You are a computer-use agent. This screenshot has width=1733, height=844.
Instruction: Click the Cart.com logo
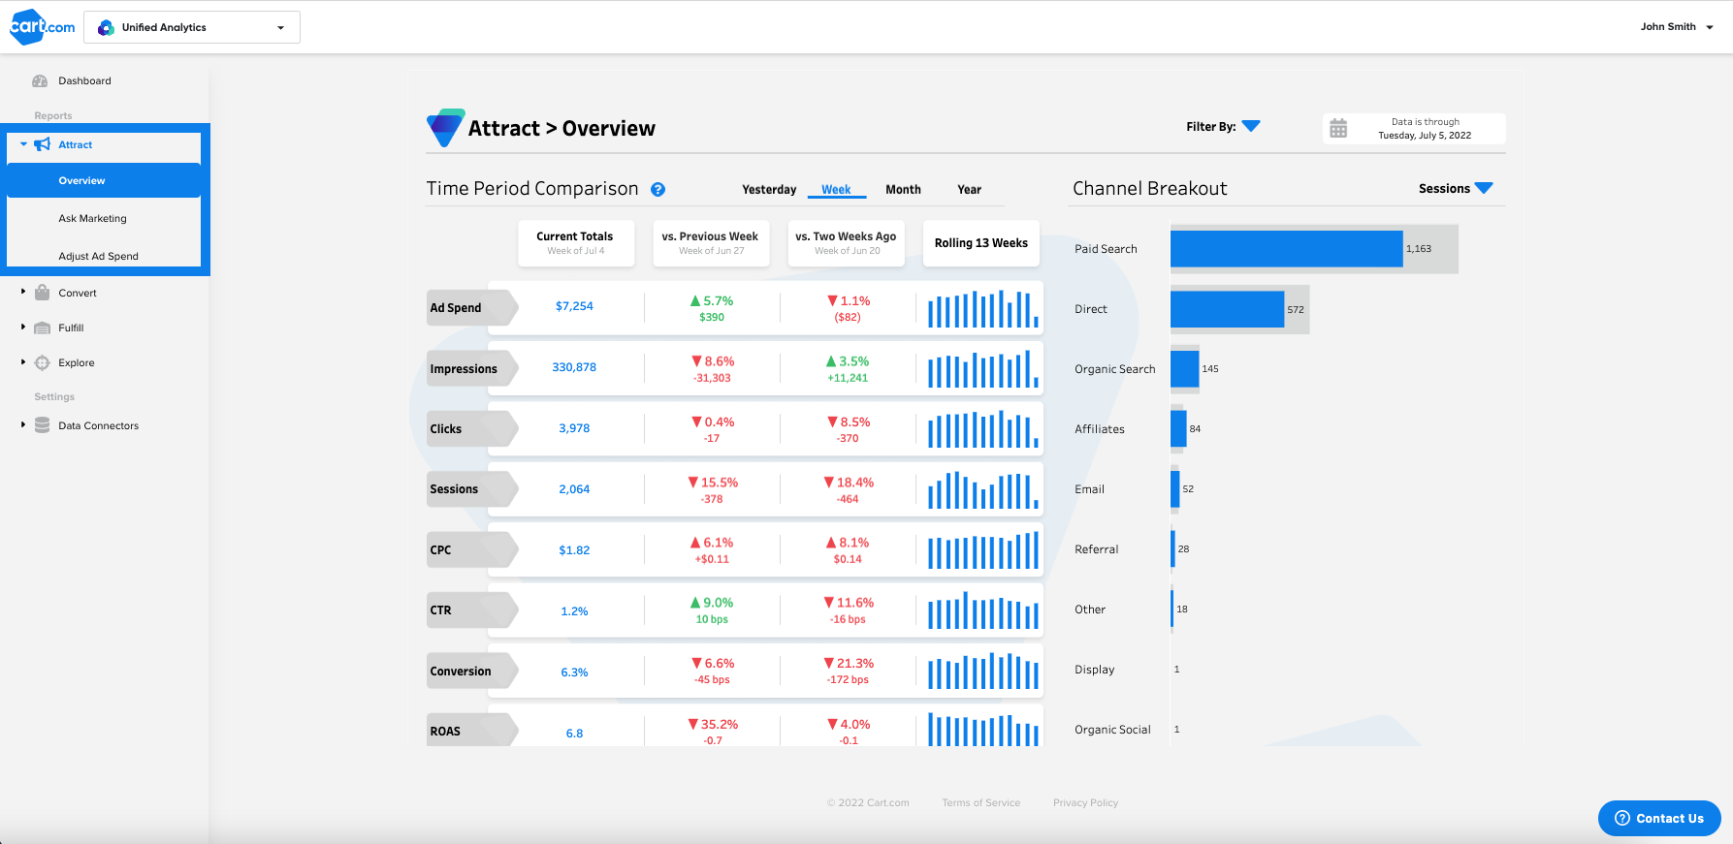42,27
